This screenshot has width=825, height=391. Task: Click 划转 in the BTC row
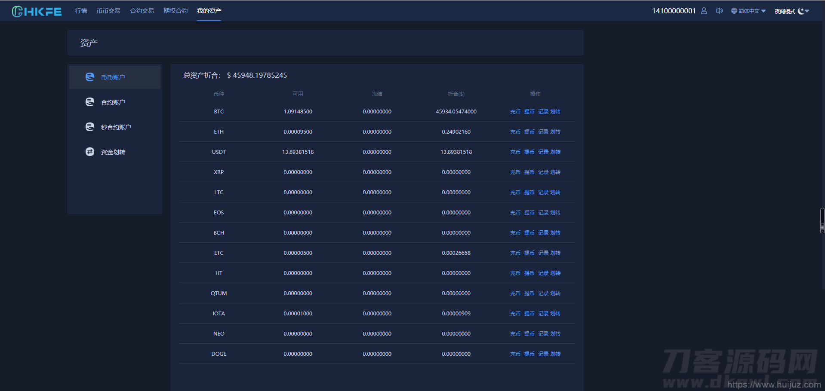tap(555, 112)
